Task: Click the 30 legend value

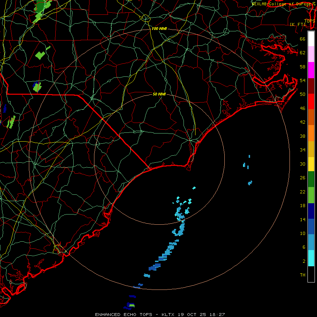Action: tap(303, 164)
